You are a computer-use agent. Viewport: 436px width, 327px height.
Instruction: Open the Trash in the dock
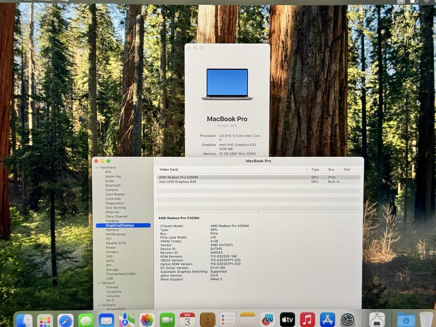(426, 320)
